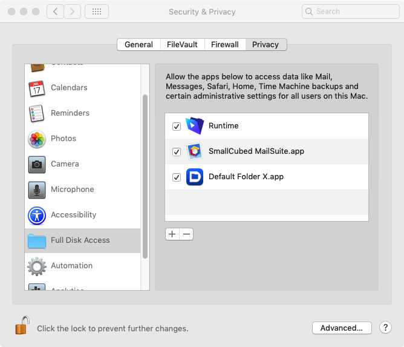Image resolution: width=404 pixels, height=347 pixels.
Task: Switch to the Firewall tab
Action: [x=225, y=45]
